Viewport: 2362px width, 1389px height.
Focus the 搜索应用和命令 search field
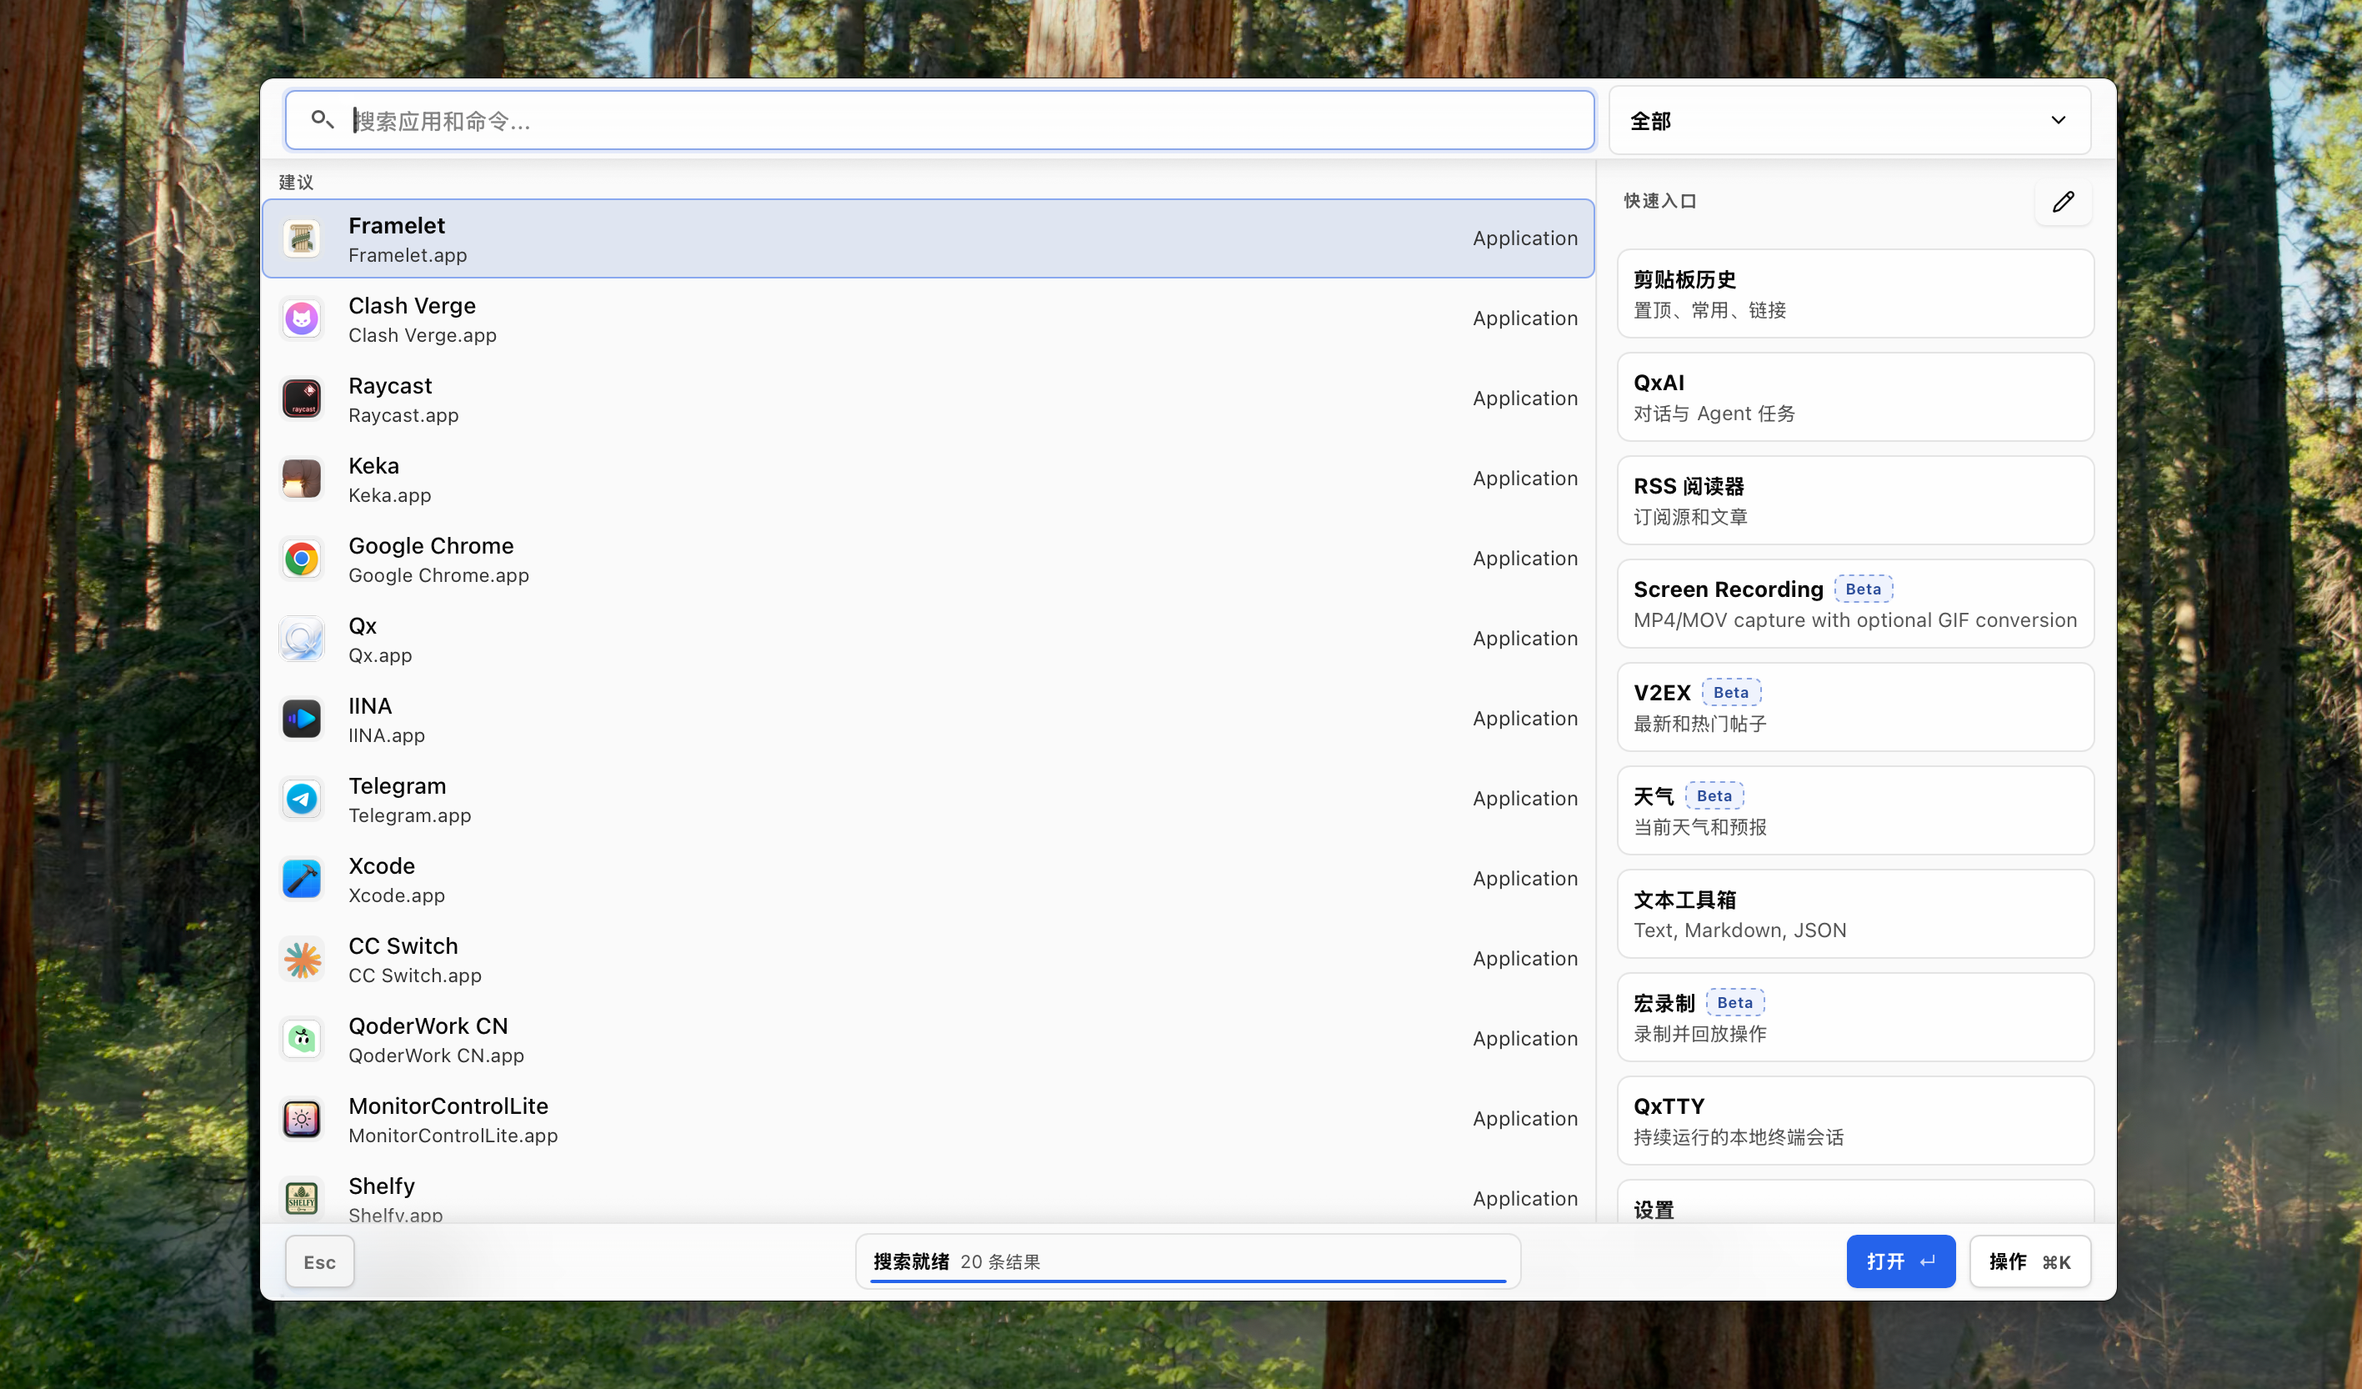point(939,121)
